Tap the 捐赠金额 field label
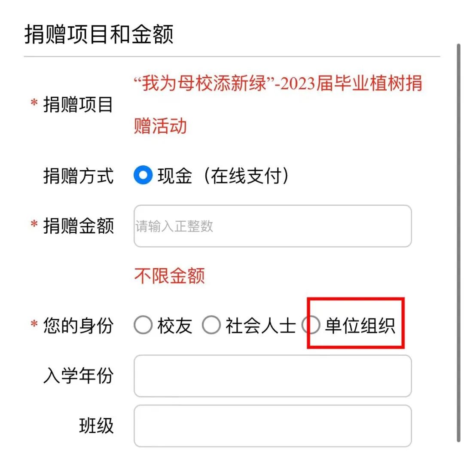This screenshot has height=464, width=464. coord(78,226)
